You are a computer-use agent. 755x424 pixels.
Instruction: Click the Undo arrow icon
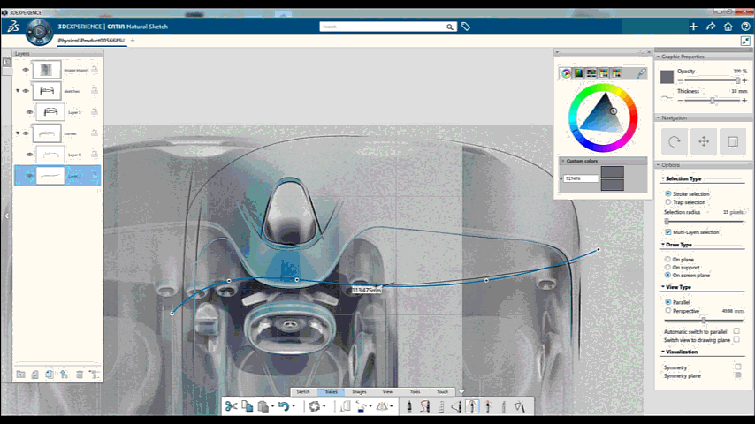[284, 406]
